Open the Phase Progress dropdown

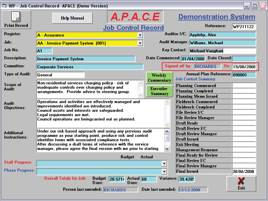pos(164,172)
